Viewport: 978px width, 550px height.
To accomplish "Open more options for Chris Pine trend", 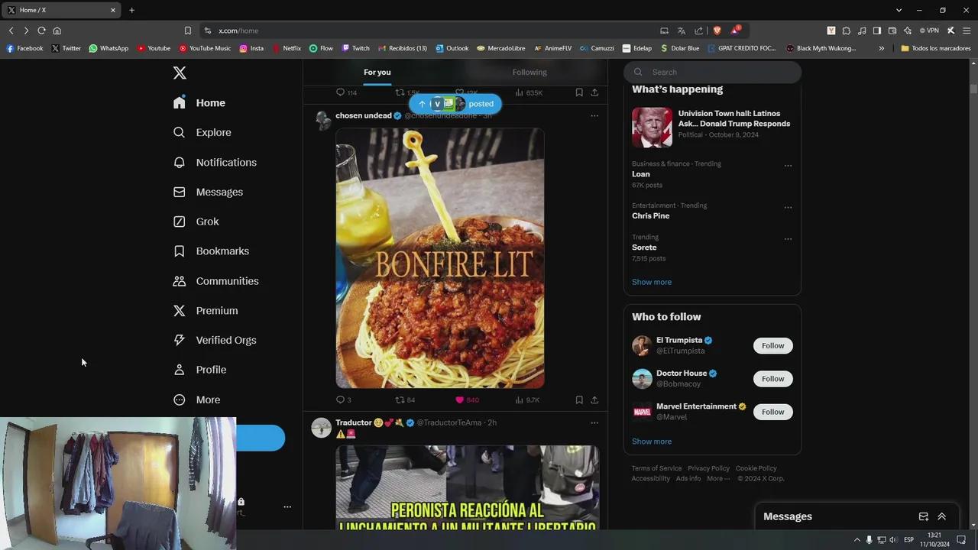I will pos(788,208).
